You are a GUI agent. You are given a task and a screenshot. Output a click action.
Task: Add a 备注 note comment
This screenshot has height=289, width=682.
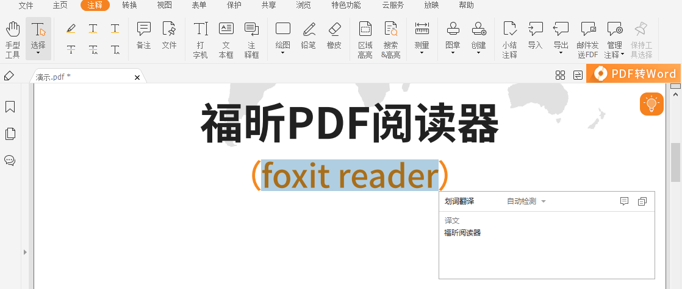(143, 36)
